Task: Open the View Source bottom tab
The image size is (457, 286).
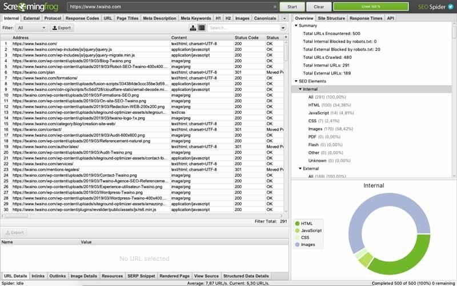Action: 206,276
